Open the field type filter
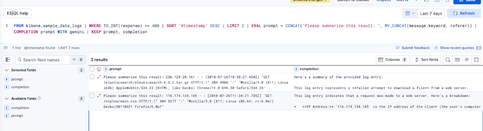Viewport: 483px width, 131px height. pyautogui.click(x=77, y=60)
